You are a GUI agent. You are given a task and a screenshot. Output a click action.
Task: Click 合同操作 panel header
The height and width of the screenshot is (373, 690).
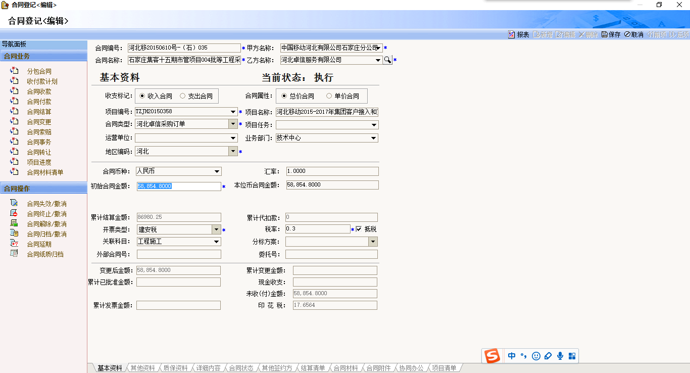[43, 189]
